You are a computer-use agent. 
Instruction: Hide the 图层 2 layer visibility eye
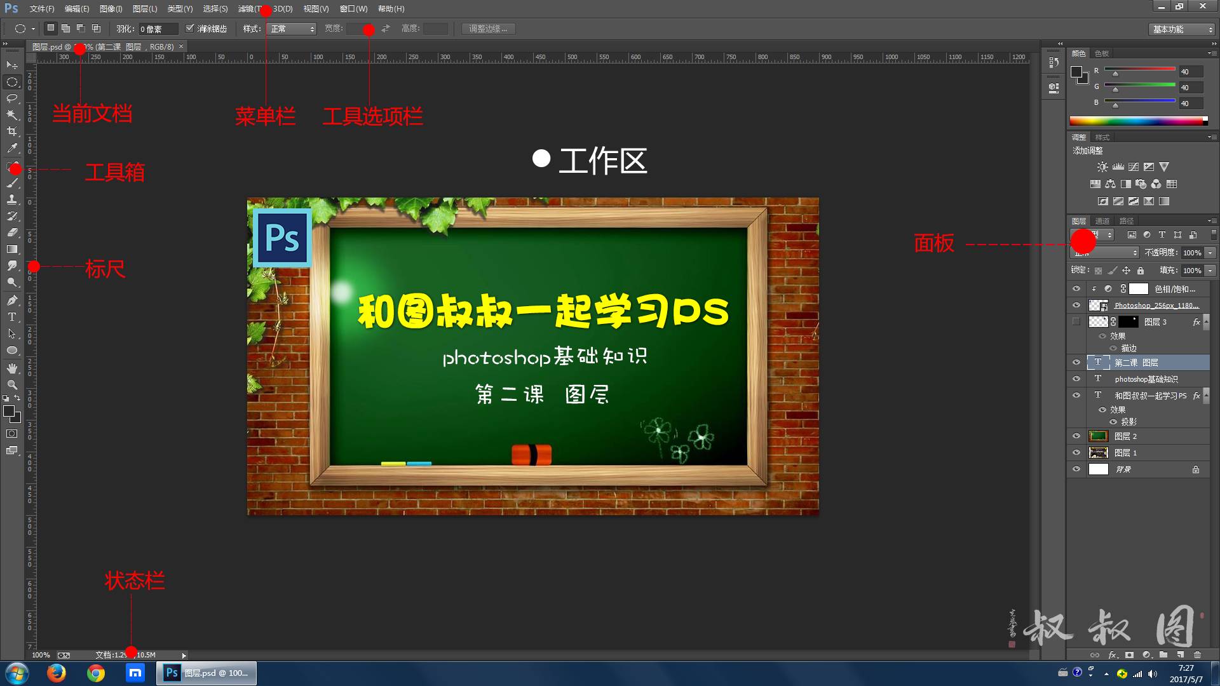(x=1076, y=436)
